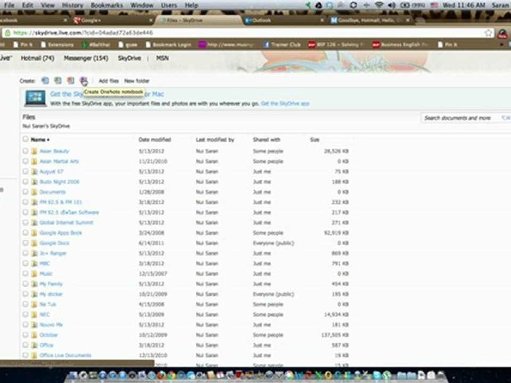Go to SkyDrive in top navigation

[x=129, y=59]
